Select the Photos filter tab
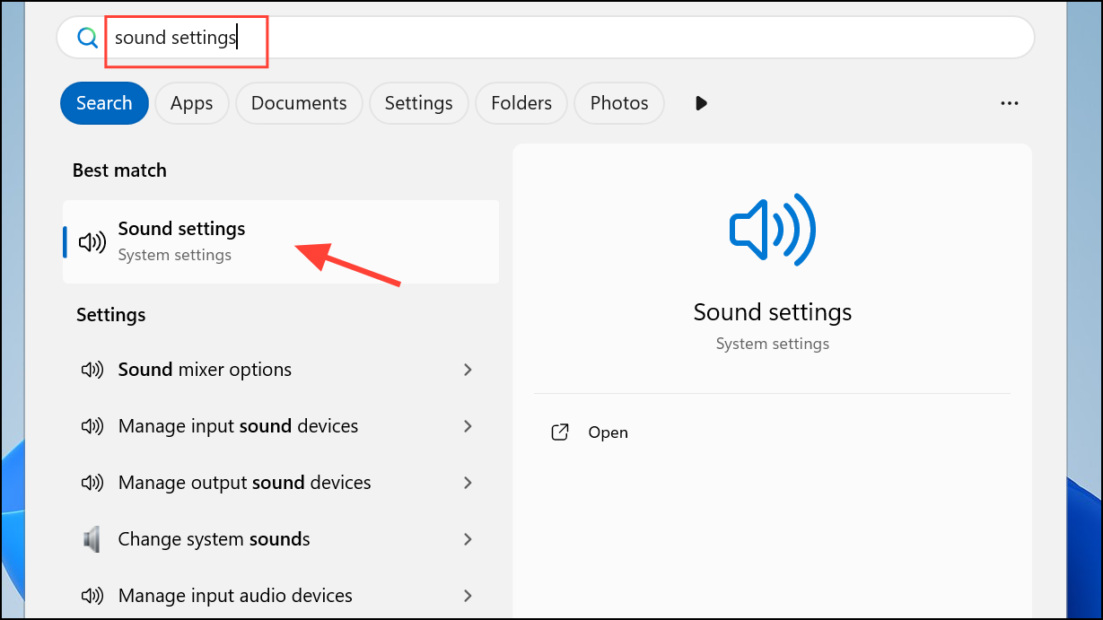The image size is (1103, 620). tap(618, 103)
